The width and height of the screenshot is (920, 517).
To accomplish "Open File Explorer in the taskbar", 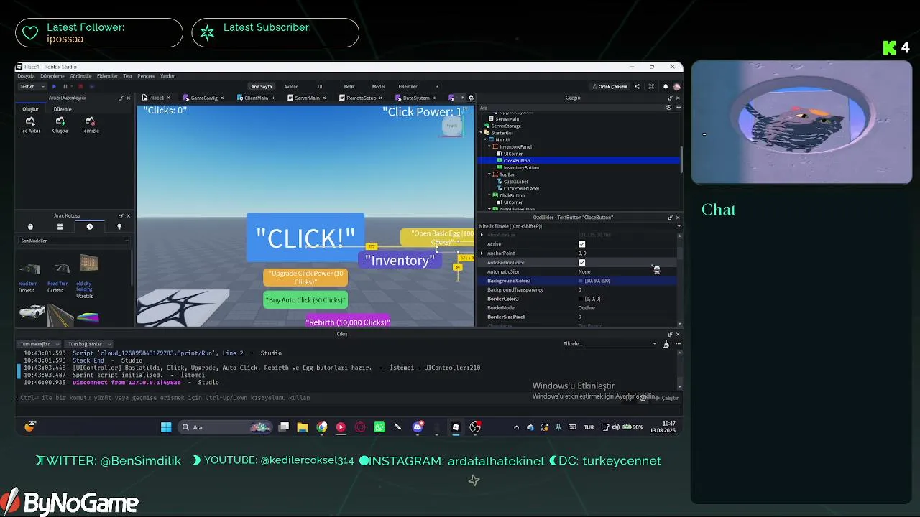I will tap(303, 427).
